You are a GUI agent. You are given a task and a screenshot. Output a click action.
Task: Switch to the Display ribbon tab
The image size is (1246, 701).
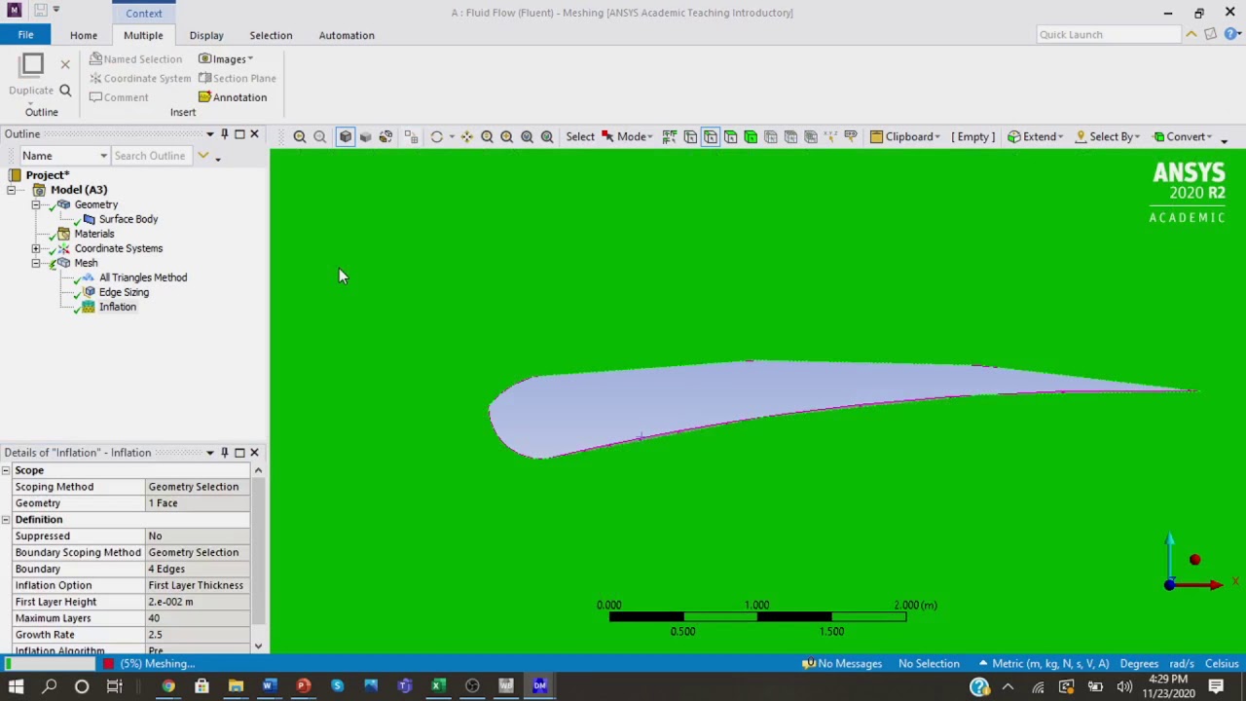click(x=206, y=35)
